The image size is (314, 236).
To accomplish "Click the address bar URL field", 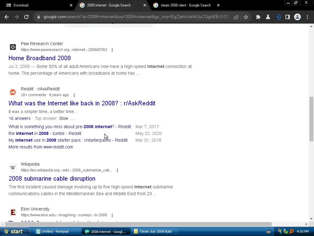I will click(136, 17).
